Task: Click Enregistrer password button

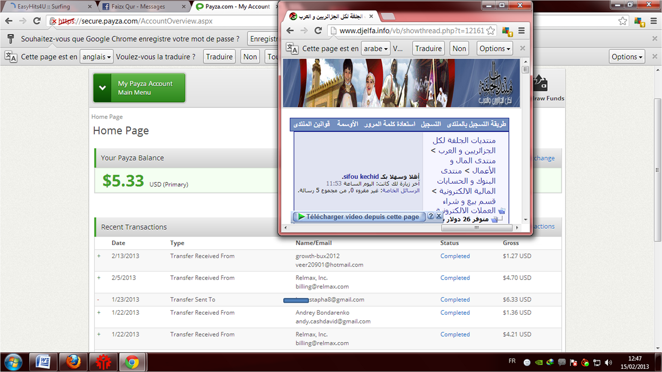Action: (263, 39)
